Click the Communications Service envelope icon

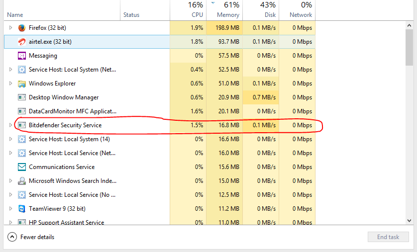tap(22, 167)
